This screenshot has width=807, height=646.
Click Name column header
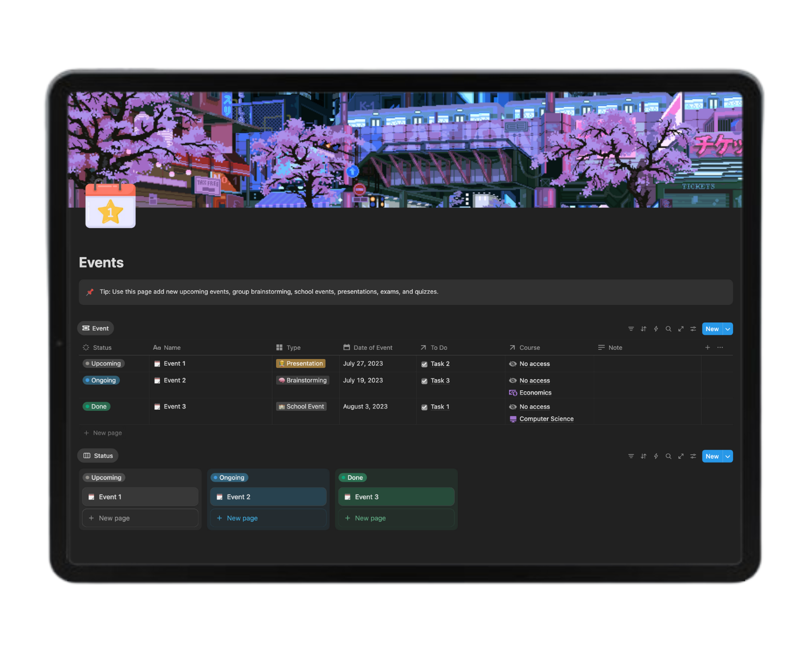[167, 348]
